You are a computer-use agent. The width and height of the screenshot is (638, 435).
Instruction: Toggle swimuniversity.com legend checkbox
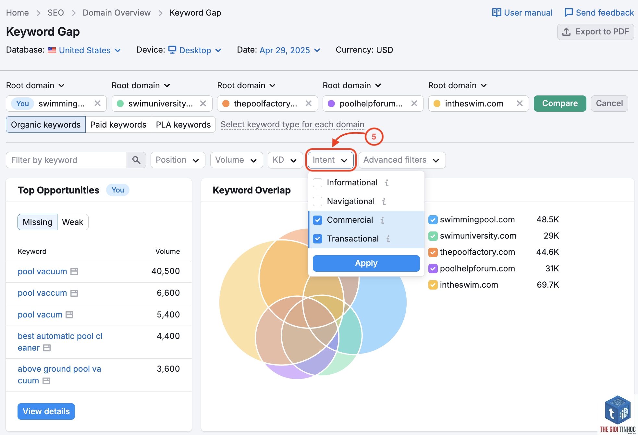(x=433, y=236)
